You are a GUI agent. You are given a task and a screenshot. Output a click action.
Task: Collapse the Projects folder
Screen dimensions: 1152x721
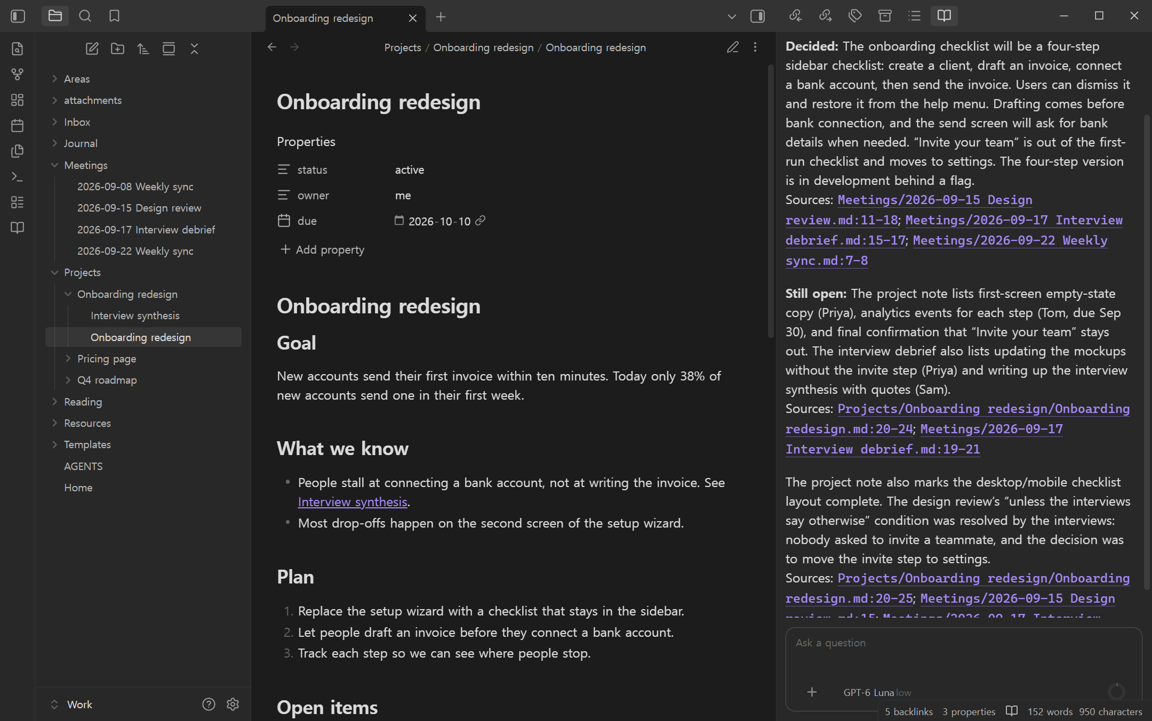click(54, 272)
